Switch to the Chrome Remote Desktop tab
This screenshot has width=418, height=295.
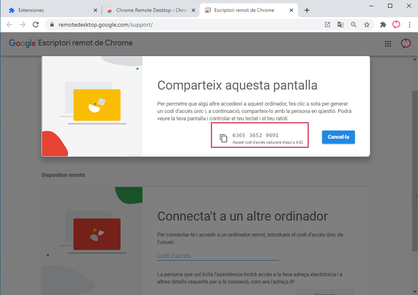[x=151, y=10]
